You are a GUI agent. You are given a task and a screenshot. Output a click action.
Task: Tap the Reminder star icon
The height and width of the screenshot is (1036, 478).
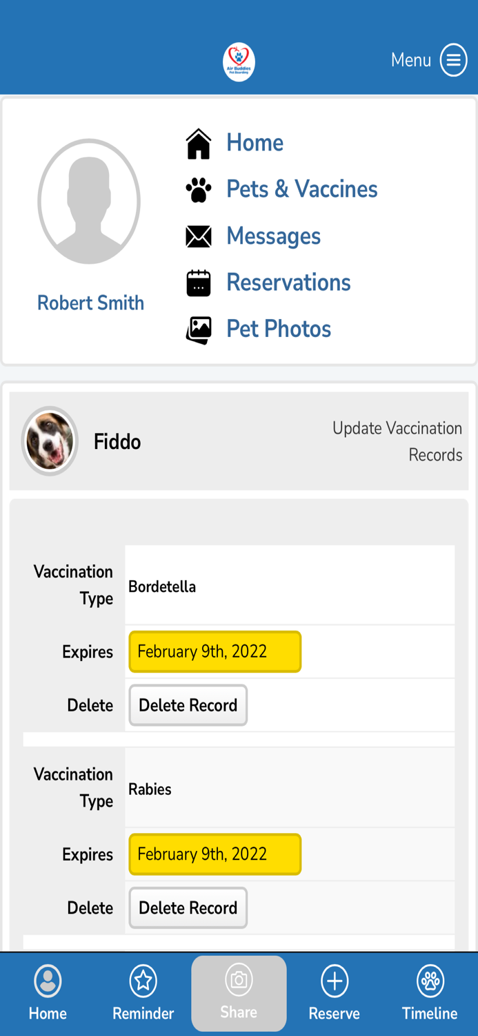pyautogui.click(x=143, y=981)
